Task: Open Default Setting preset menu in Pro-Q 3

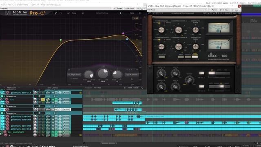Action: point(102,13)
